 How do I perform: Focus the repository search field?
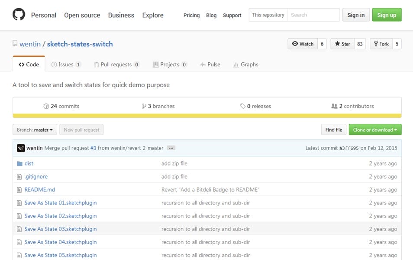313,15
